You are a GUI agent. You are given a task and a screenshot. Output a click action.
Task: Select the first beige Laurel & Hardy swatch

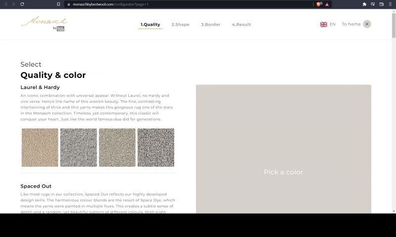(40, 148)
